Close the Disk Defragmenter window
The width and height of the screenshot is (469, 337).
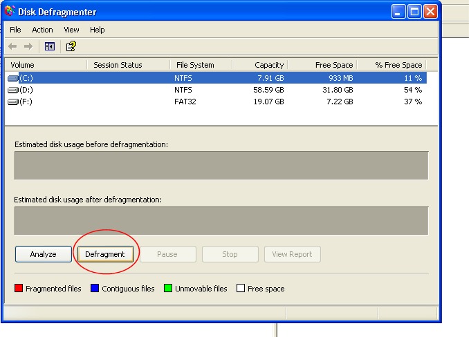[x=430, y=12]
